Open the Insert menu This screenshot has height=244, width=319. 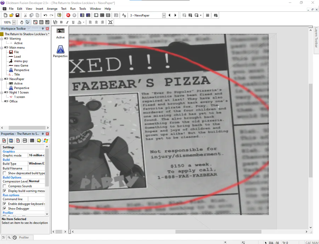point(39,9)
